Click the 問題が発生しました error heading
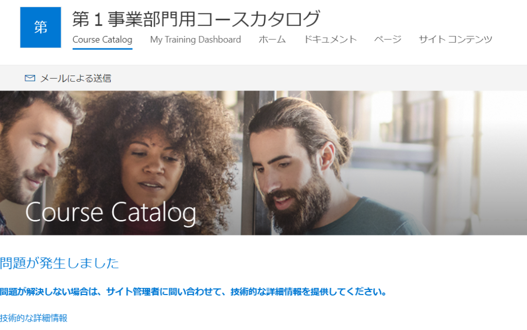527x330 pixels. tap(60, 263)
